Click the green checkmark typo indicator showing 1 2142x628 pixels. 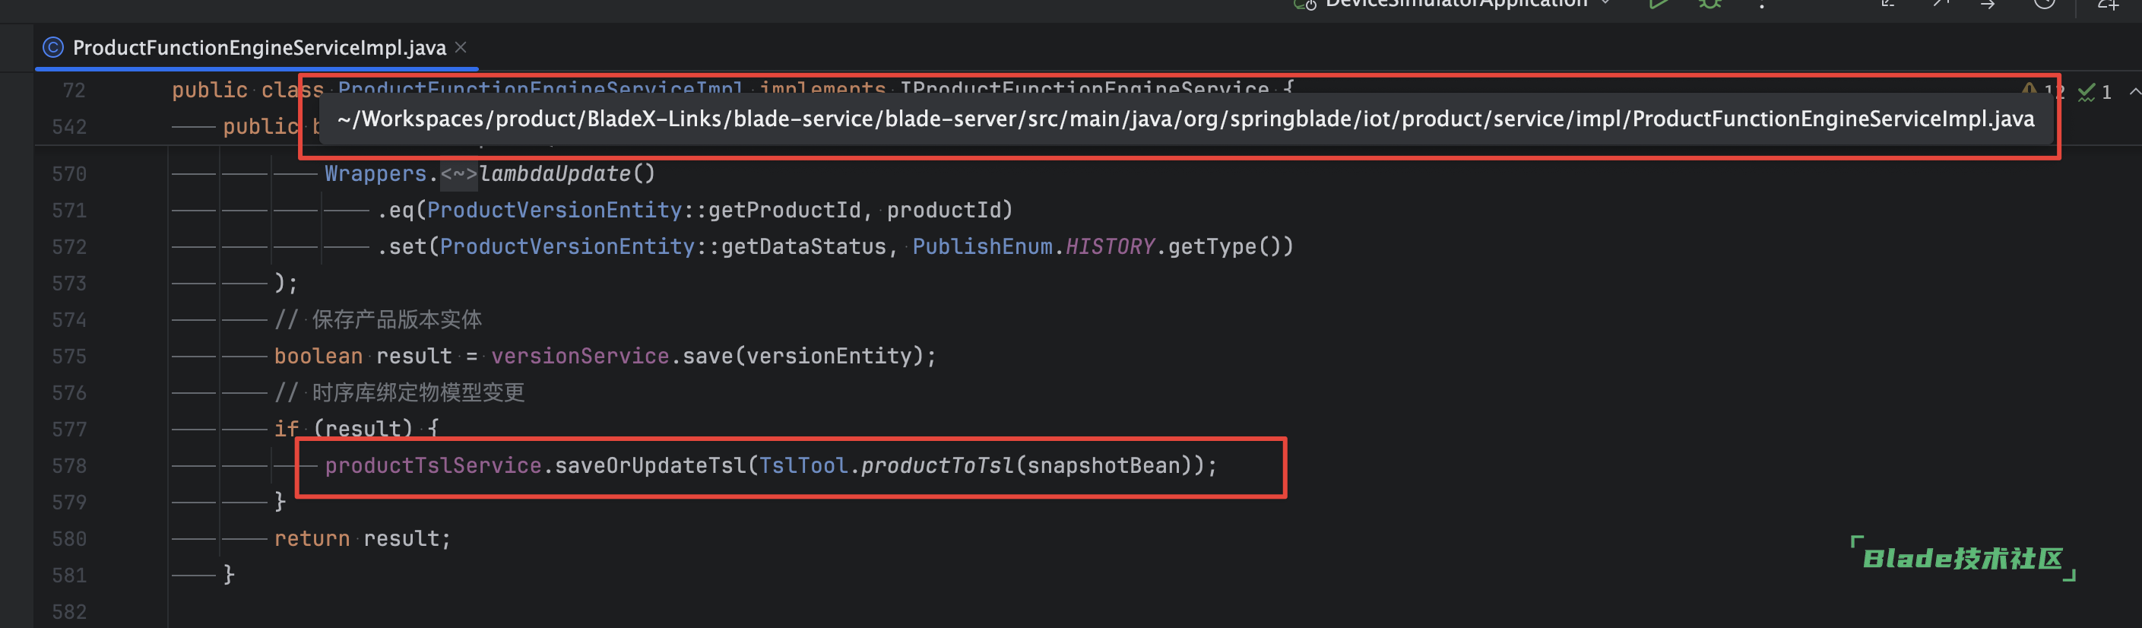pyautogui.click(x=2095, y=91)
